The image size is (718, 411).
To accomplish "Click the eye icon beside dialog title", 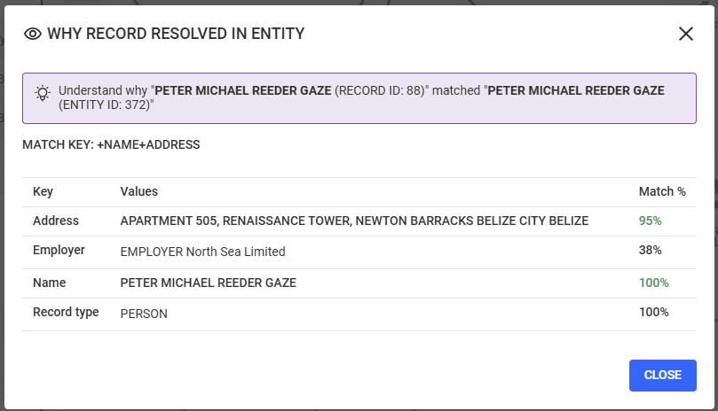I will pos(33,34).
